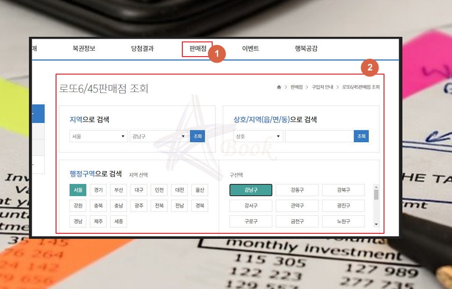Choose 강서구 district
Screen dimensions: 452x289
(x=251, y=206)
